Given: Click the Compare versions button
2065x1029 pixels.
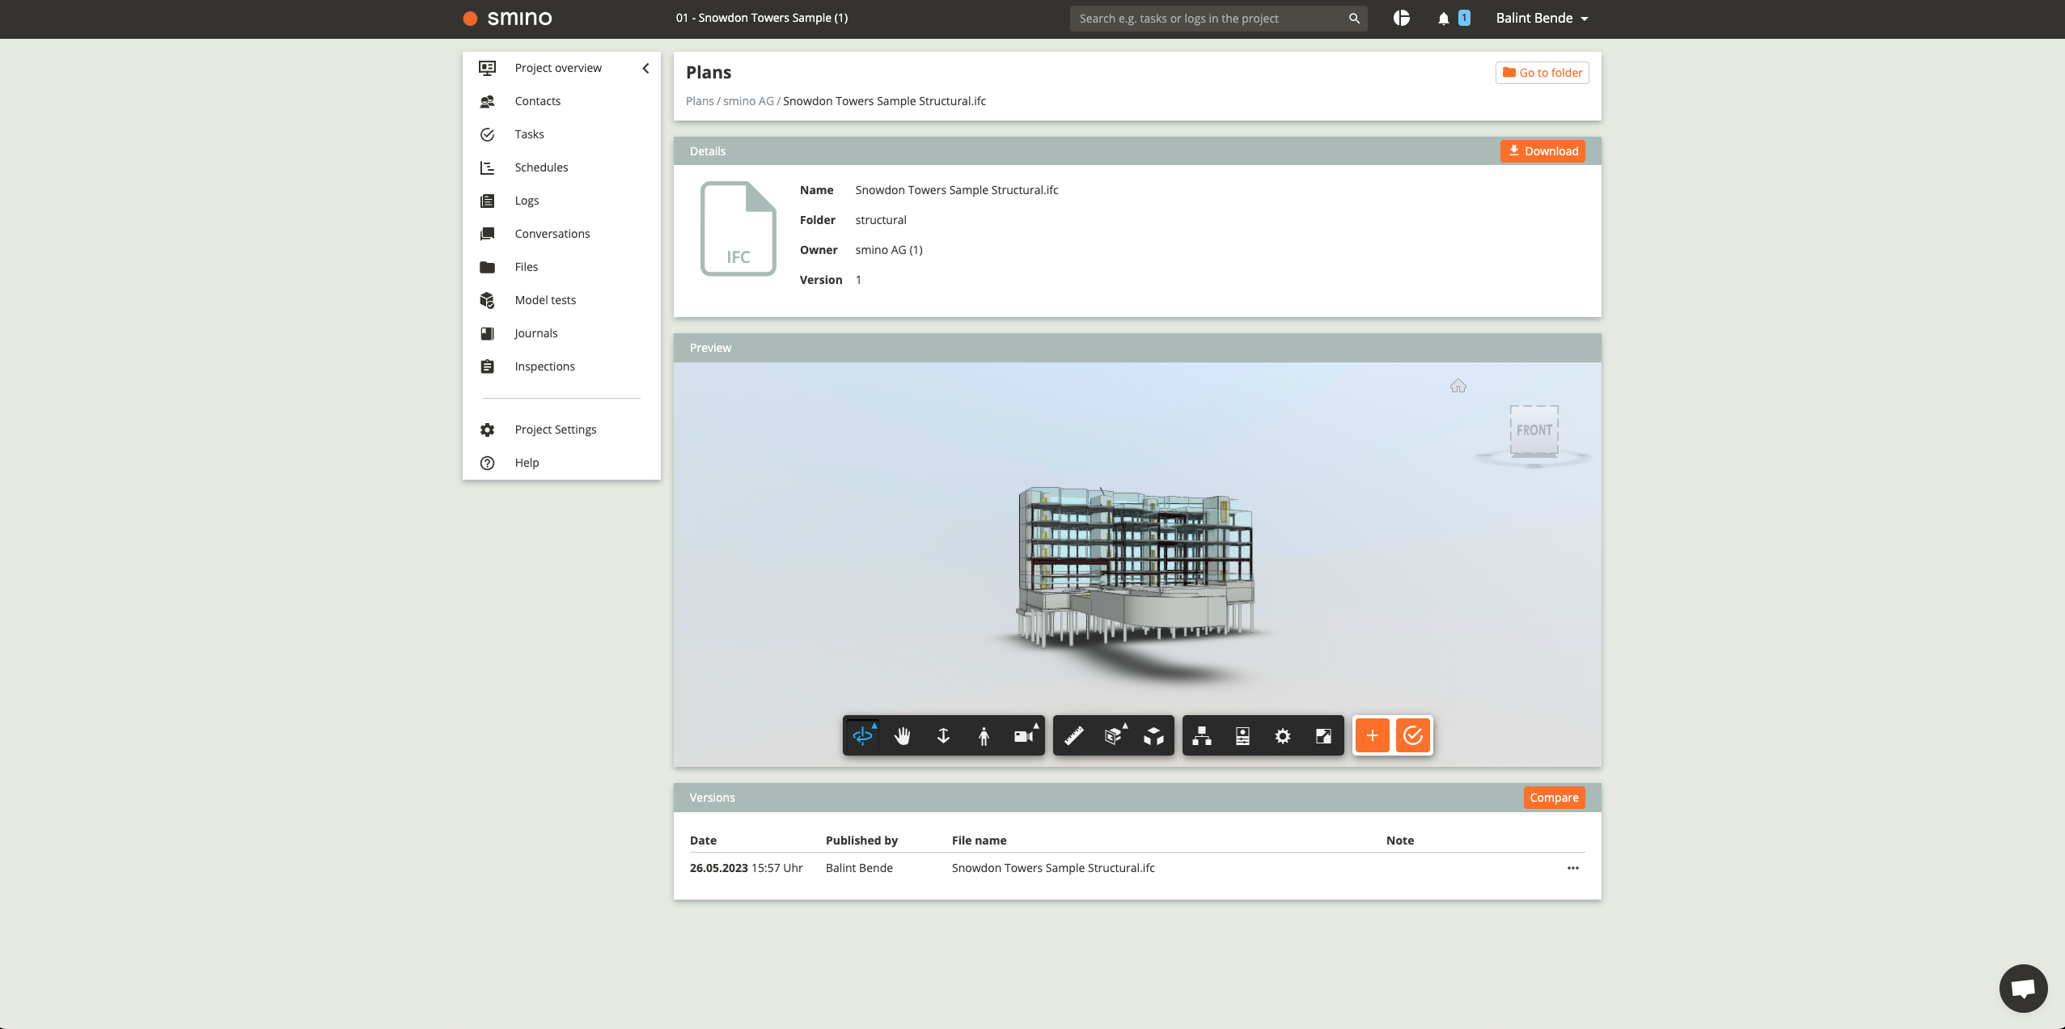Looking at the screenshot, I should point(1554,798).
